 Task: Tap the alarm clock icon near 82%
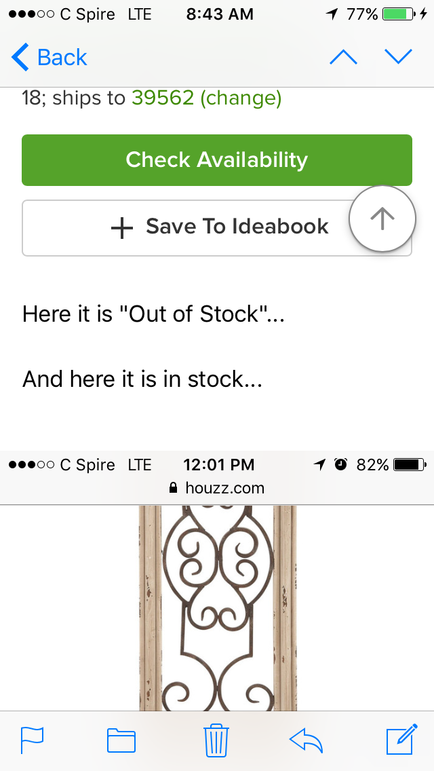tap(341, 465)
